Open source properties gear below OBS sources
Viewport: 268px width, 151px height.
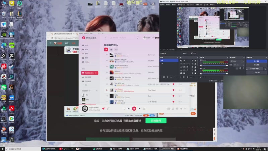(187, 77)
